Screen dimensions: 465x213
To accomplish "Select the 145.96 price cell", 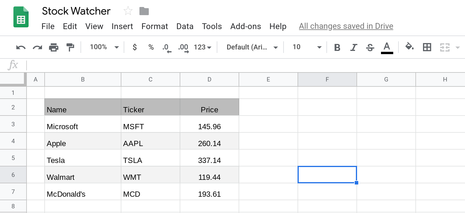I will click(x=209, y=124).
